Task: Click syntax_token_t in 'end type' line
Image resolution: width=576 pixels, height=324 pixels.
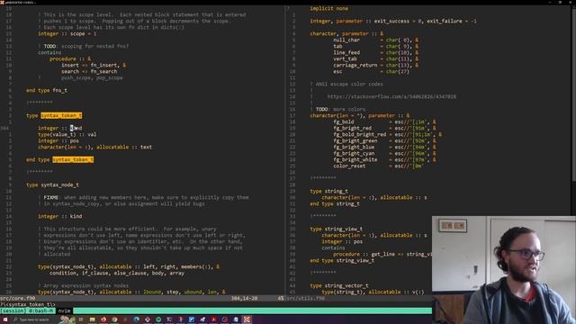Action: 73,159
